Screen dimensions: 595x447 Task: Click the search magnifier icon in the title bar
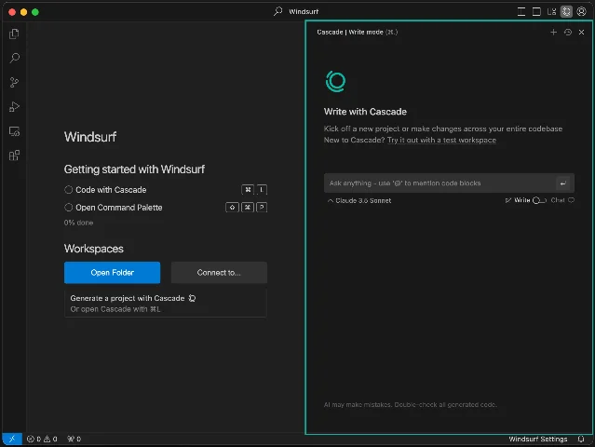coord(277,11)
